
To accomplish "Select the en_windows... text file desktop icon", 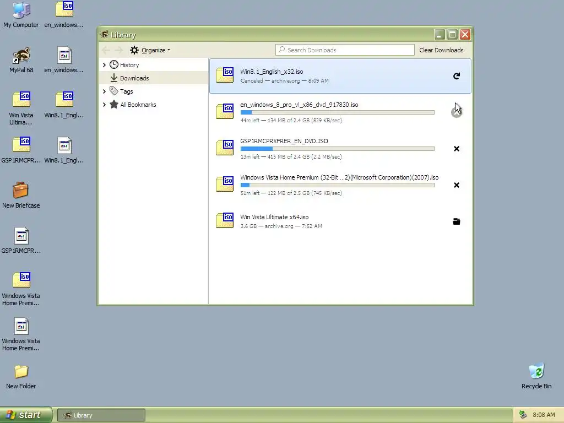I will pyautogui.click(x=64, y=59).
